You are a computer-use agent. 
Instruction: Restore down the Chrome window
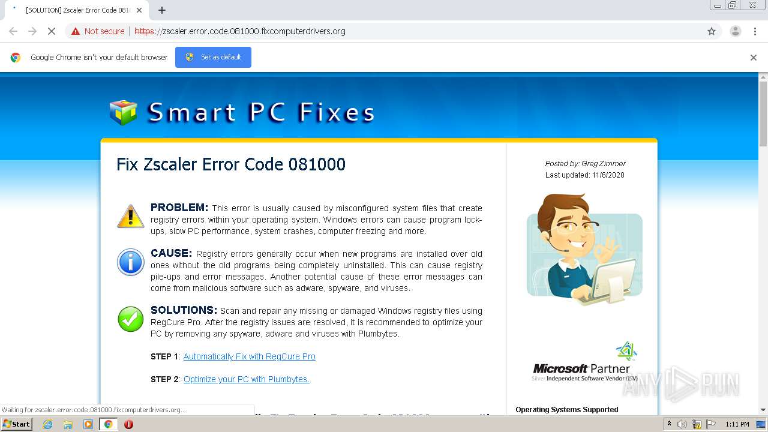[x=733, y=5]
